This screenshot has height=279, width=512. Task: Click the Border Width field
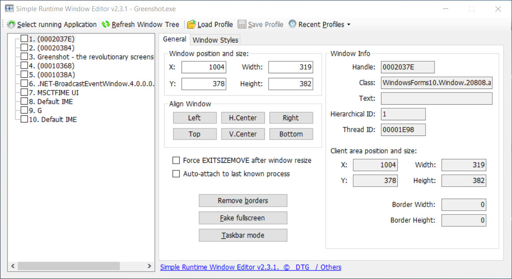click(464, 204)
